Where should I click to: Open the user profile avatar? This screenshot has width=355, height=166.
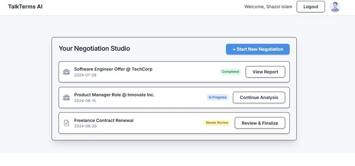pyautogui.click(x=335, y=7)
